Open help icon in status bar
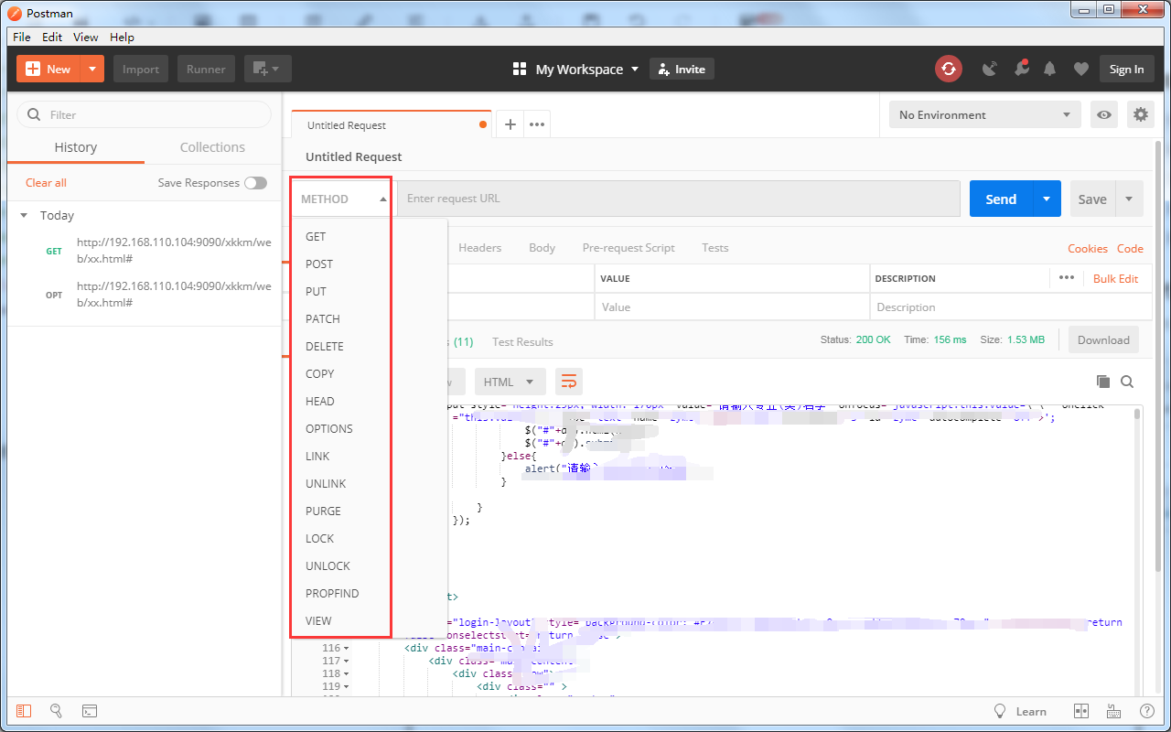 1146,711
